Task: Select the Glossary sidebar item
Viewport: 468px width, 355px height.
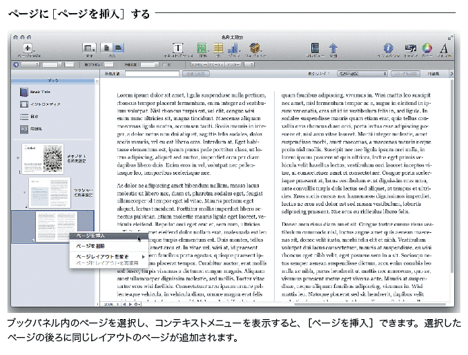Action: click(31, 129)
